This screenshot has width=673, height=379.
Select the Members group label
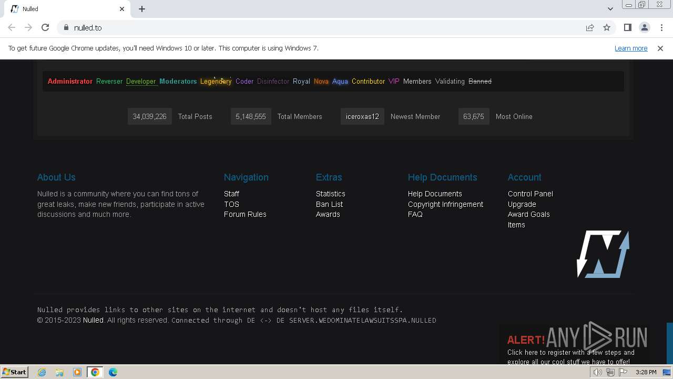coord(417,81)
